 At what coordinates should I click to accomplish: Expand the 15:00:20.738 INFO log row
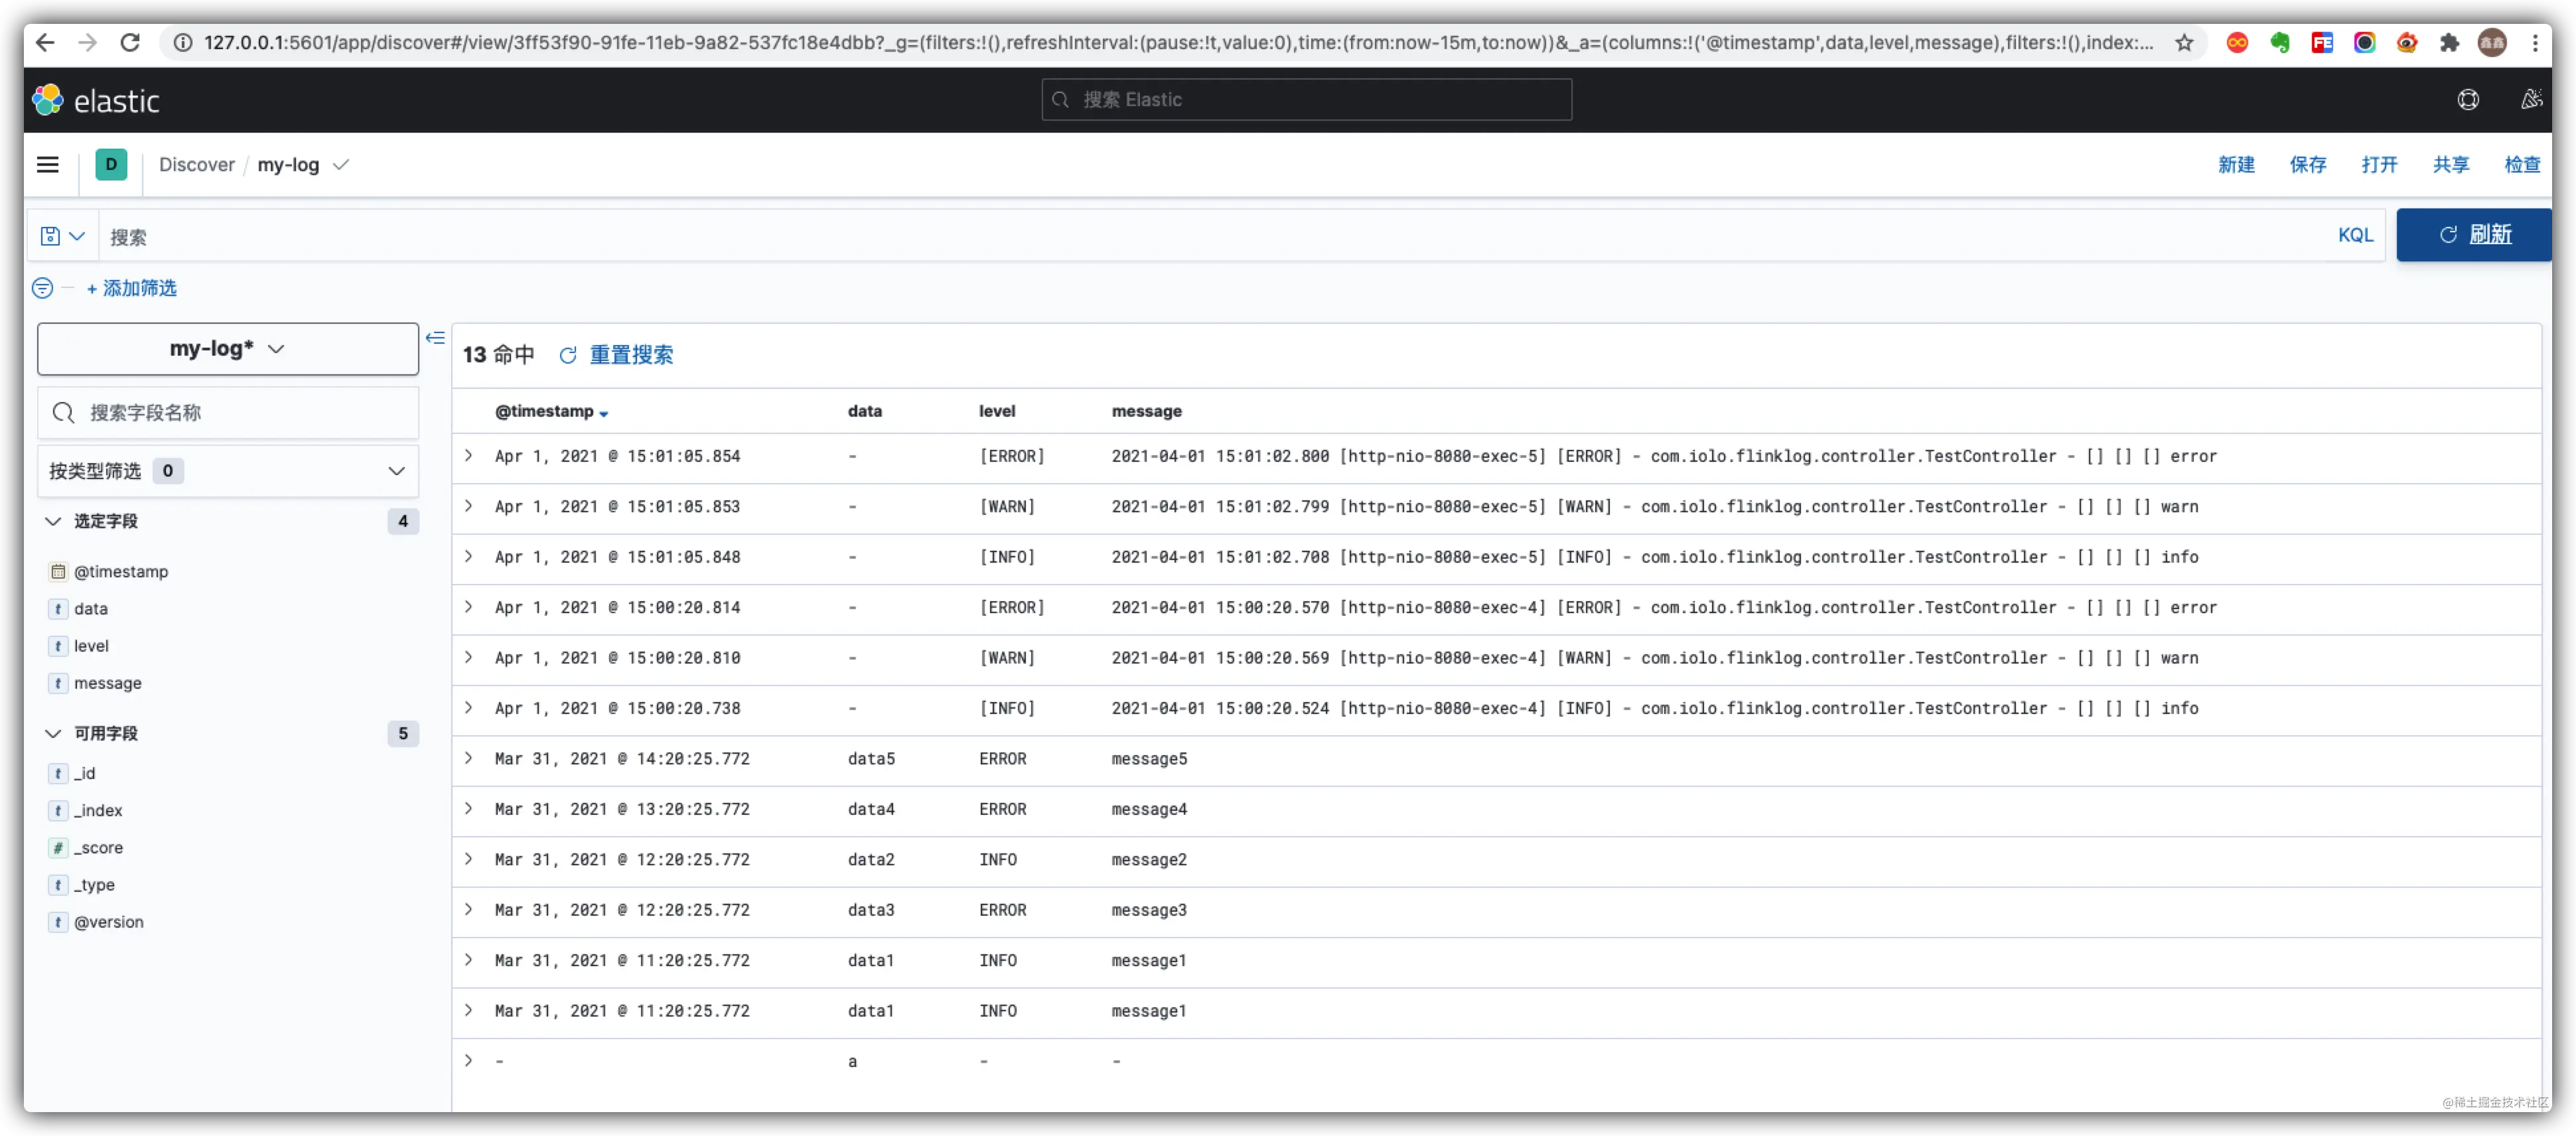click(468, 708)
